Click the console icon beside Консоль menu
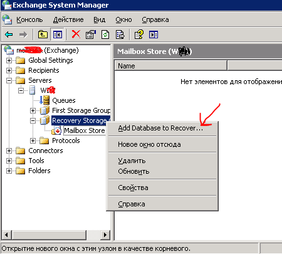Viewport: 282px width, 254px height. 7,19
